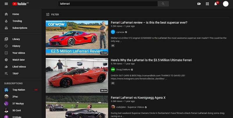Open the History sidebar item
The width and height of the screenshot is (233, 118).
21,46
